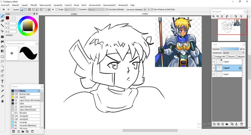Click the gear icon on Capa2 layer

pyautogui.click(x=240, y=68)
